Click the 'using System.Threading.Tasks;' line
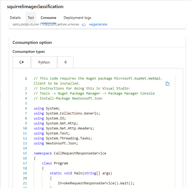Image resolution: width=191 pixels, height=188 pixels. click(x=63, y=138)
